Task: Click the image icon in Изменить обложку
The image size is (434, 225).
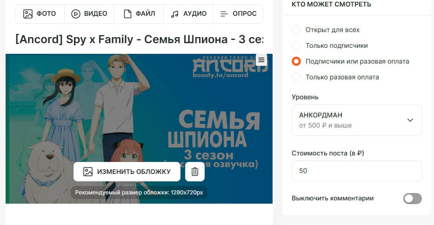Action: (x=88, y=172)
